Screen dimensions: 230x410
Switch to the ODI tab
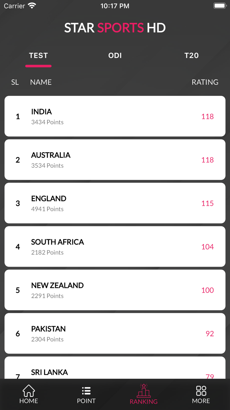click(x=115, y=55)
